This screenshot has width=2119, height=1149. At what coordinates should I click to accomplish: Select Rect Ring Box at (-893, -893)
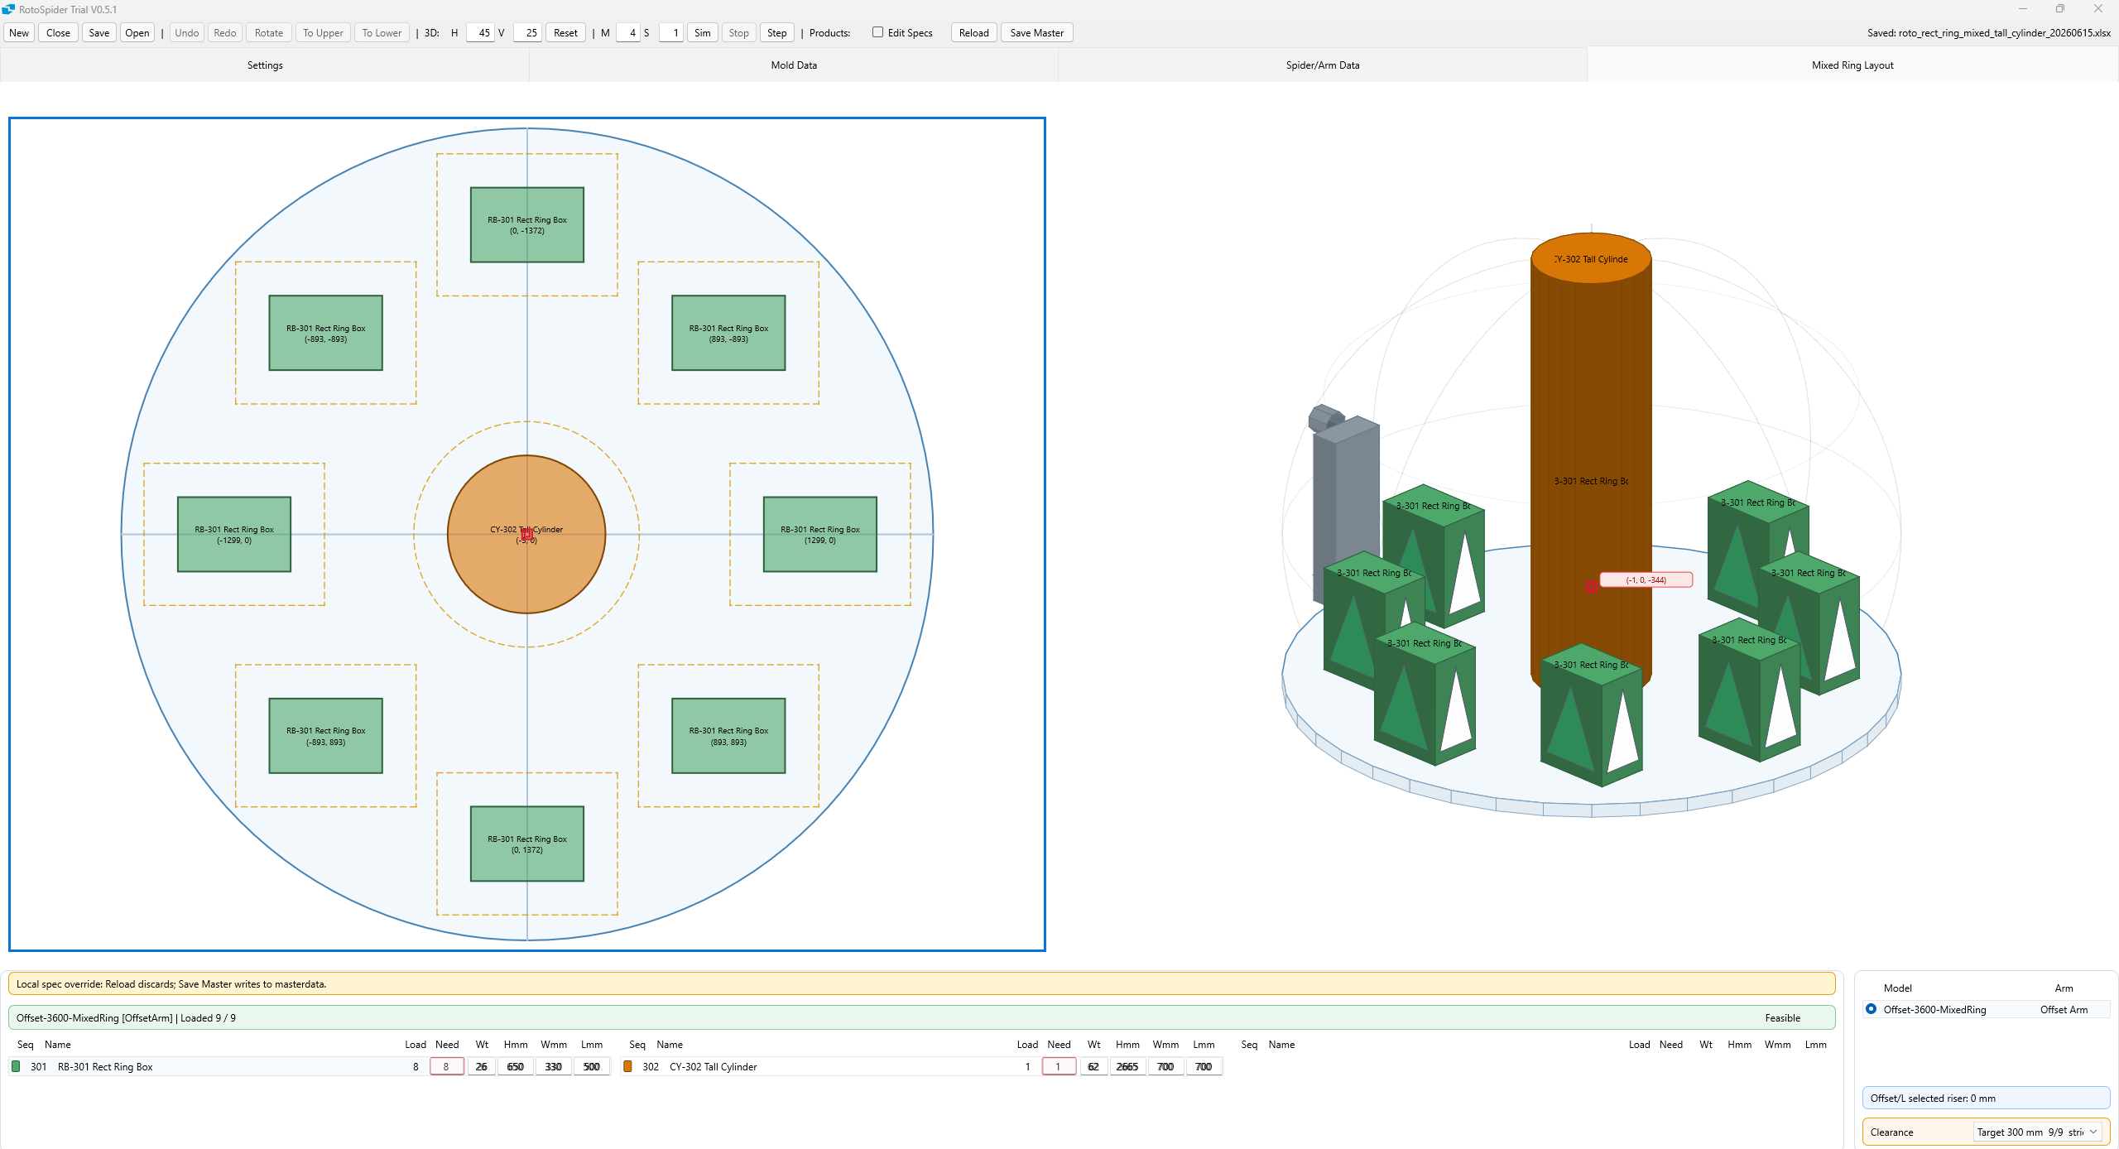(x=326, y=333)
